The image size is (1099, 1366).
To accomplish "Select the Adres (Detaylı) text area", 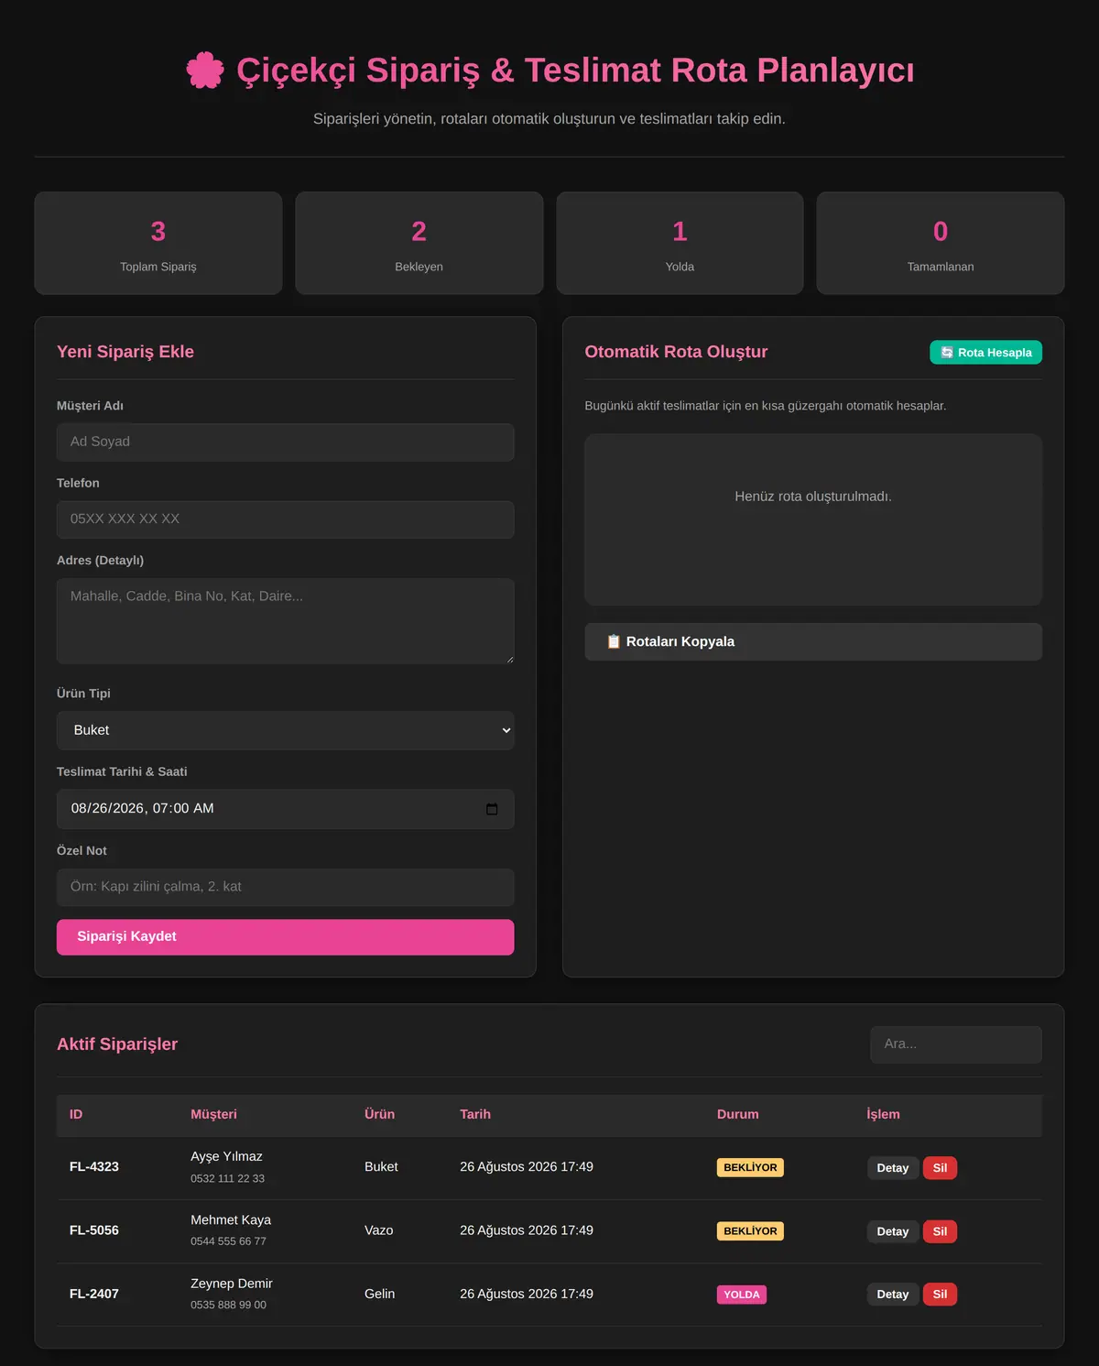I will [x=285, y=620].
